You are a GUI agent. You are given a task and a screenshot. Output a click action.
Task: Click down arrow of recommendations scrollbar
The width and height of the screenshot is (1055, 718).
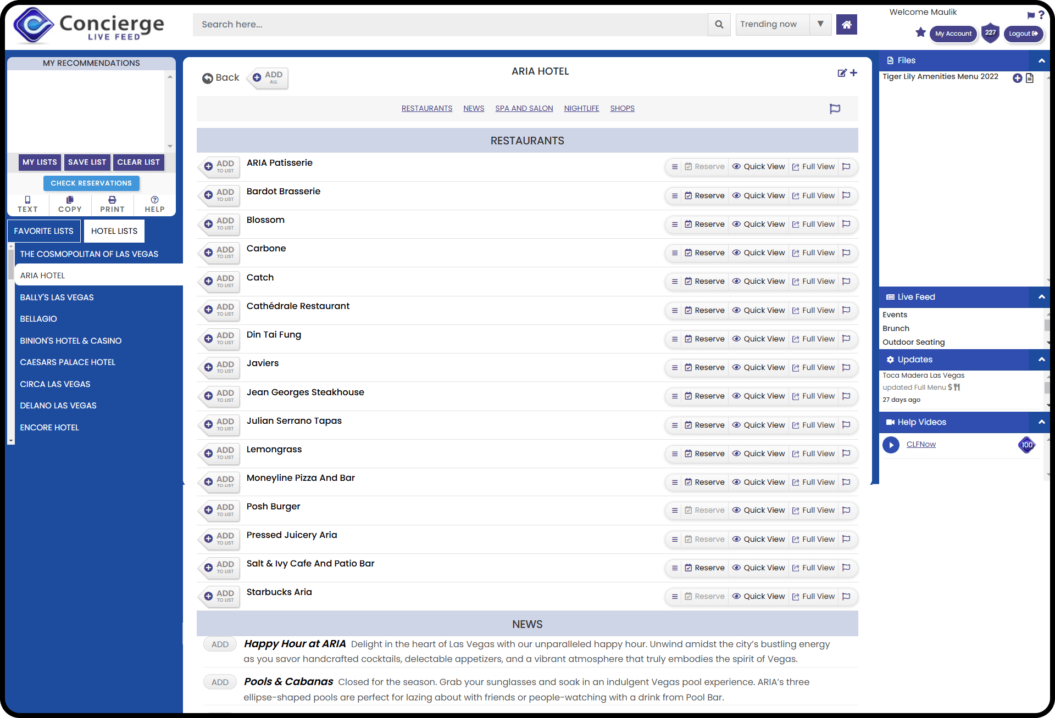(x=170, y=146)
